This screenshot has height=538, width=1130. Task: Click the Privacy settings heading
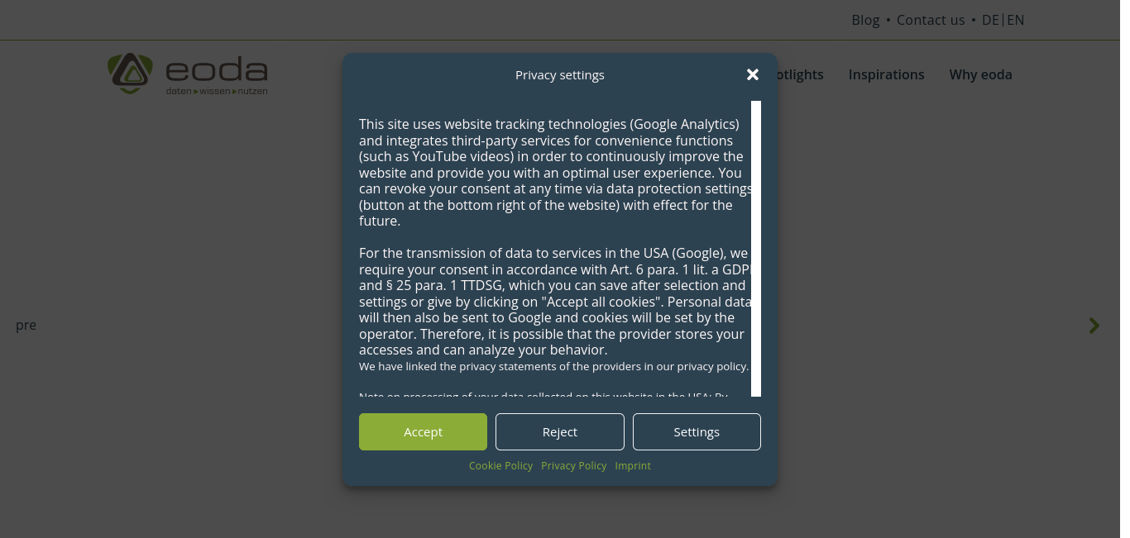tap(560, 75)
